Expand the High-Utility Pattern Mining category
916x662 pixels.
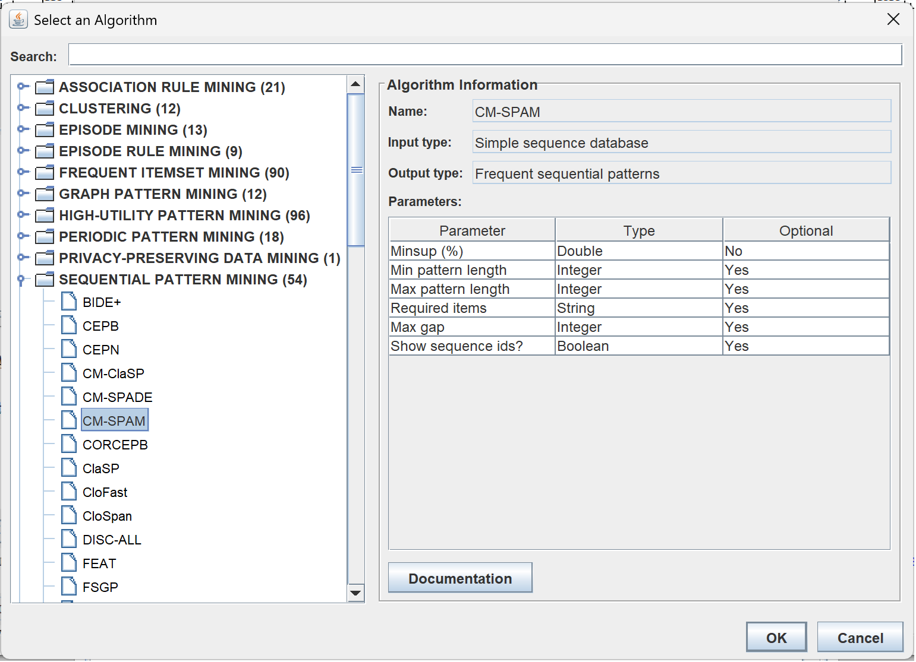(x=23, y=215)
